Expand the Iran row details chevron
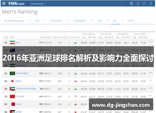The image size is (156, 113). [150, 42]
